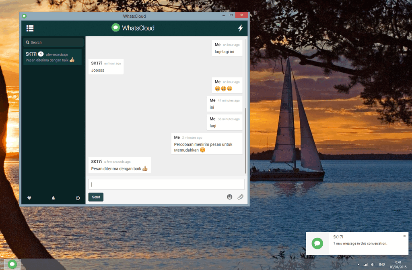The width and height of the screenshot is (412, 270).
Task: Click the WhatsCloud icon in the taskbar
Action: click(12, 264)
